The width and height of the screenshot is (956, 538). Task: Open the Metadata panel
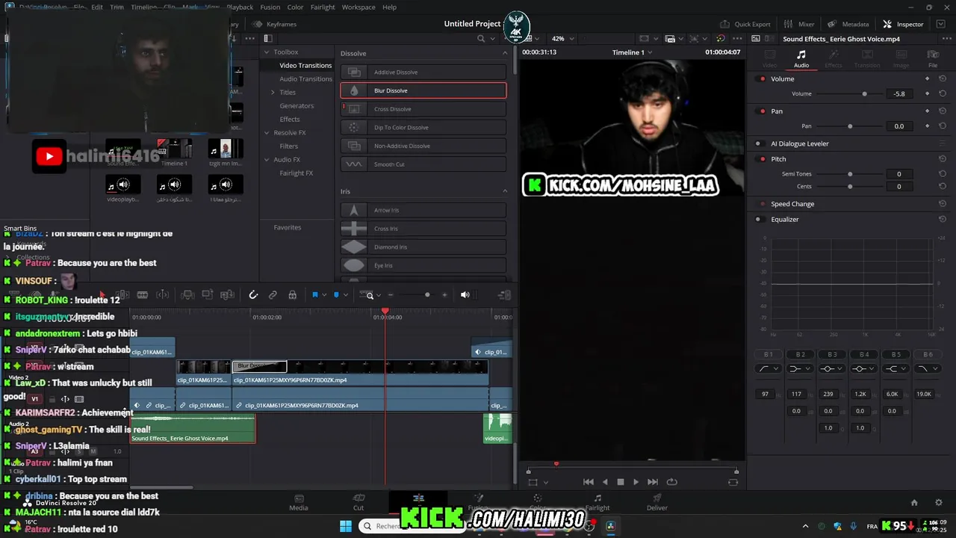pyautogui.click(x=848, y=24)
